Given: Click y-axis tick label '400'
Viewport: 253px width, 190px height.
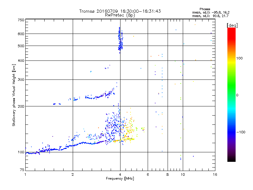Looking at the screenshot, I should 21,60.
